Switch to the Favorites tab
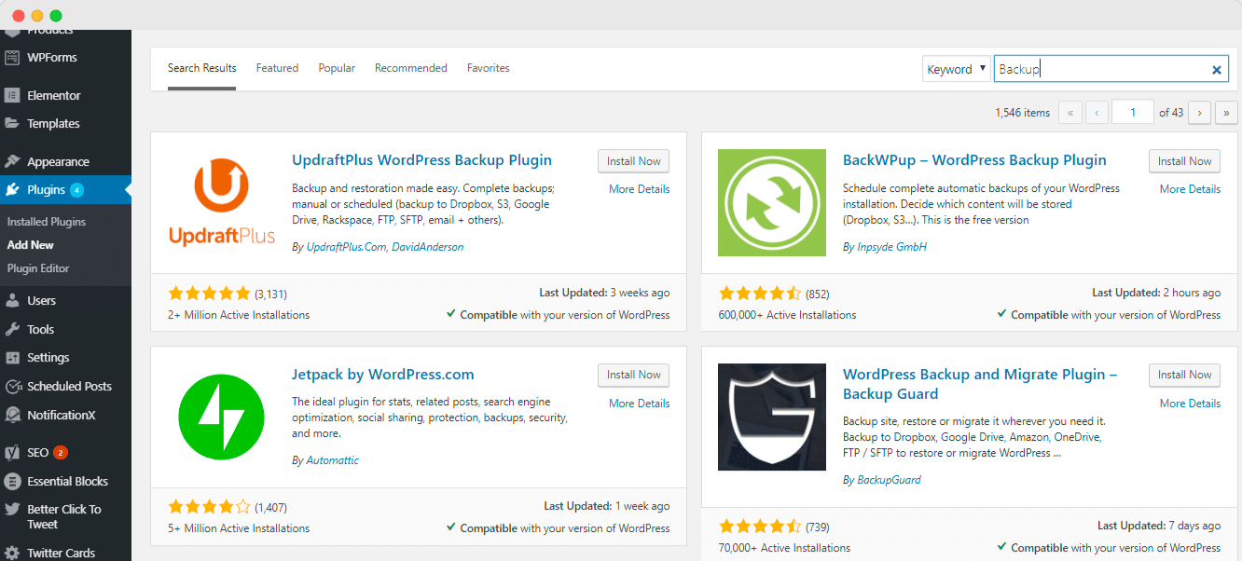The height and width of the screenshot is (561, 1242). click(x=489, y=68)
